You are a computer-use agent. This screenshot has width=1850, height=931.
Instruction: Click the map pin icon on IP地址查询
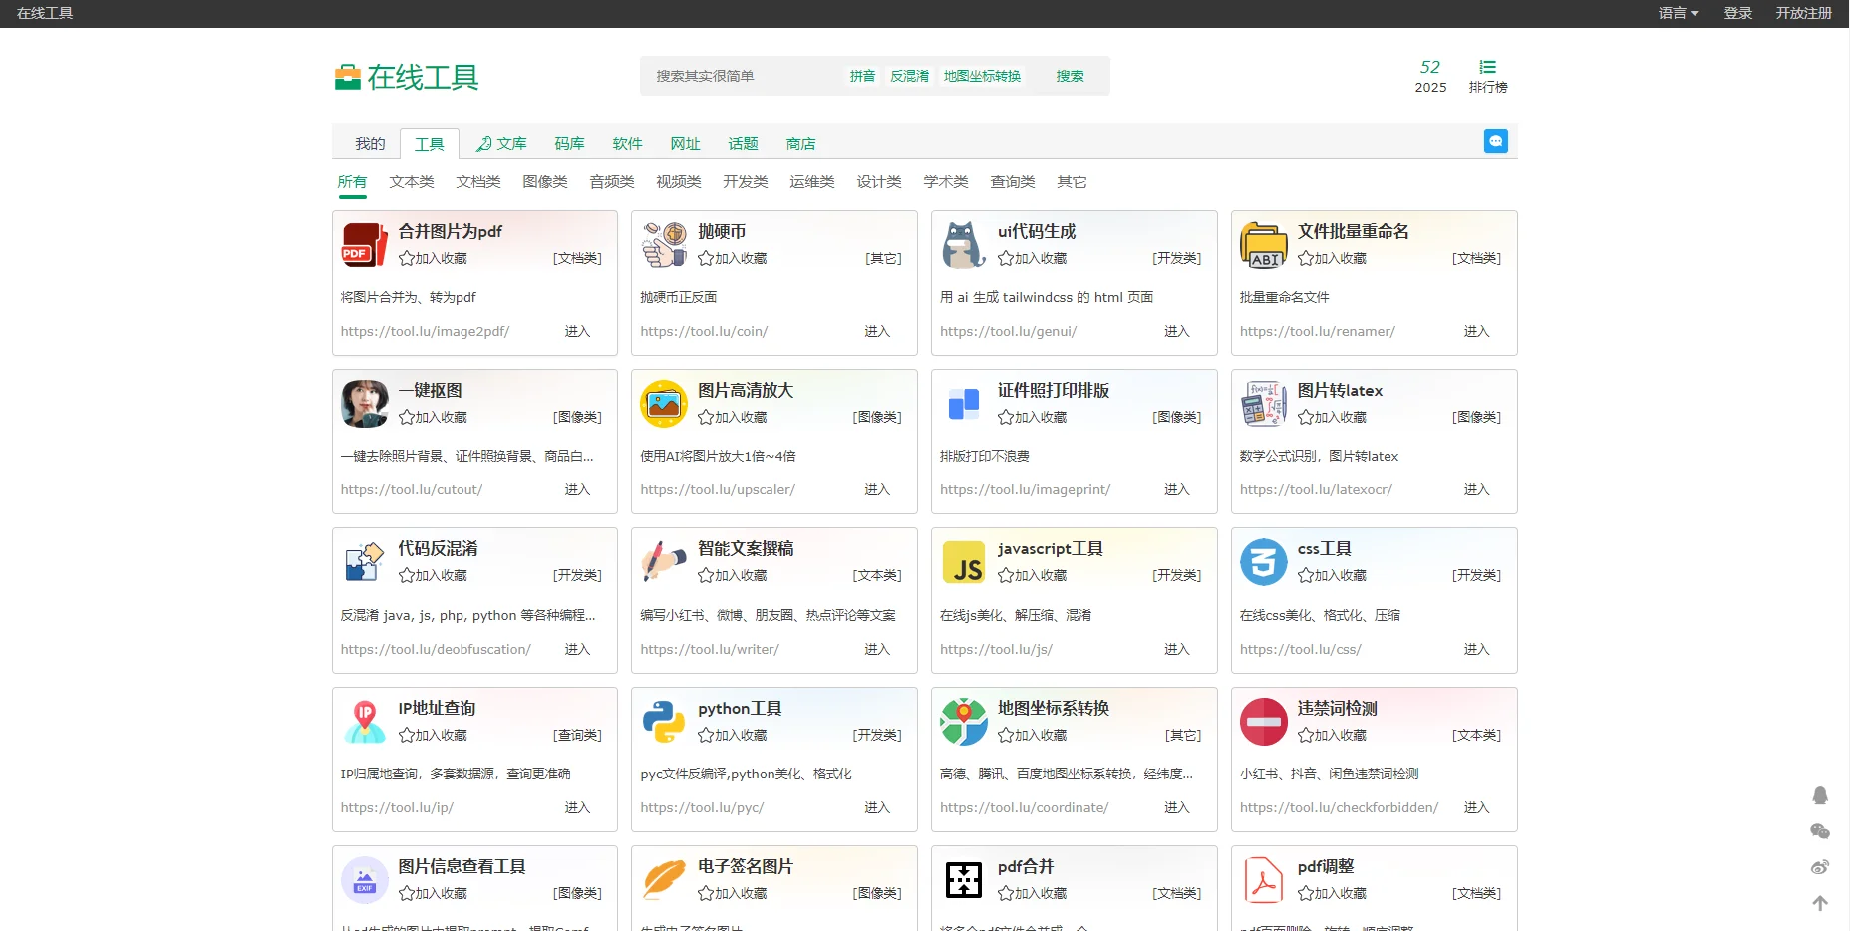click(364, 721)
